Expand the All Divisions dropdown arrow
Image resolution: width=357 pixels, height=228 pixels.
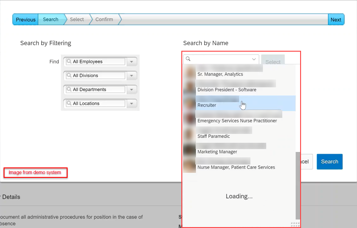pyautogui.click(x=132, y=76)
